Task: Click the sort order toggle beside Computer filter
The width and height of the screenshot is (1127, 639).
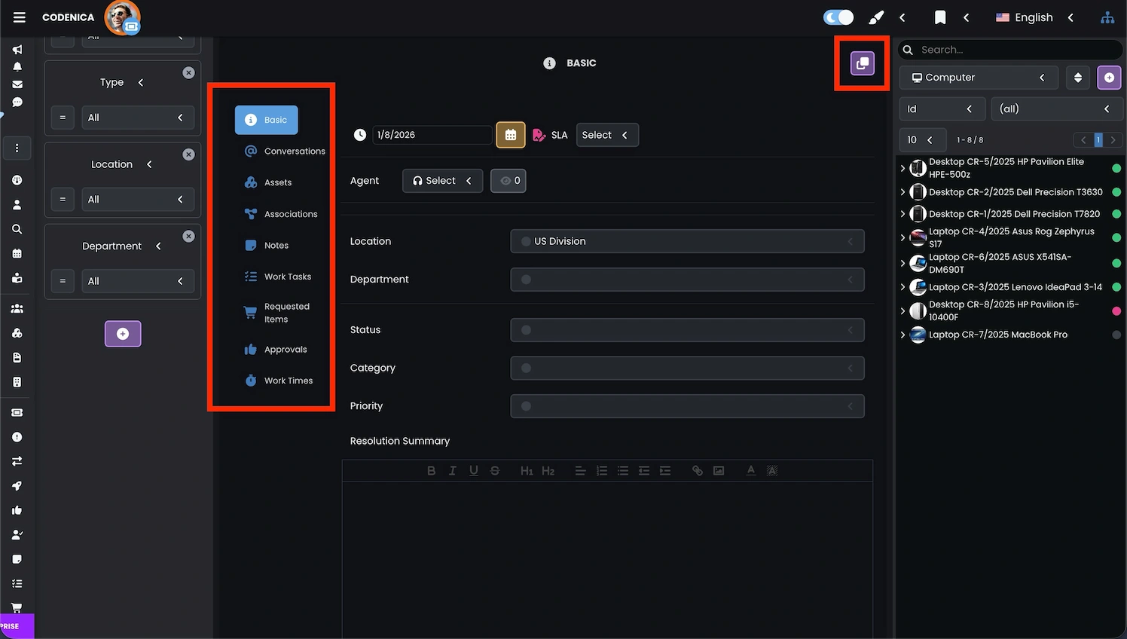Action: point(1078,77)
